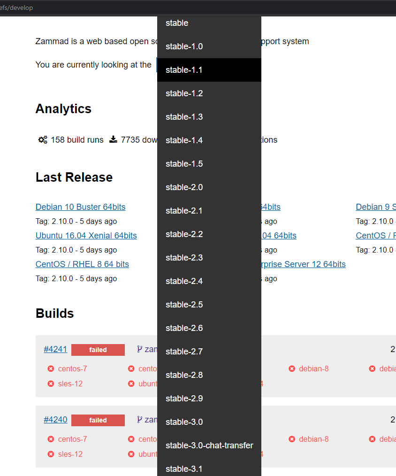Click the browser address bar URL
Image resolution: width=396 pixels, height=476 pixels.
coord(16,8)
